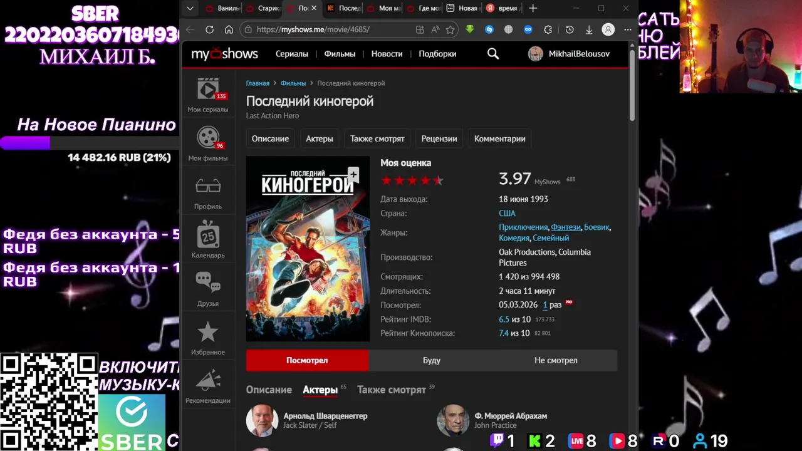Screen dimensions: 802x451
Task: Click the green download arrow extension icon
Action: point(470,29)
